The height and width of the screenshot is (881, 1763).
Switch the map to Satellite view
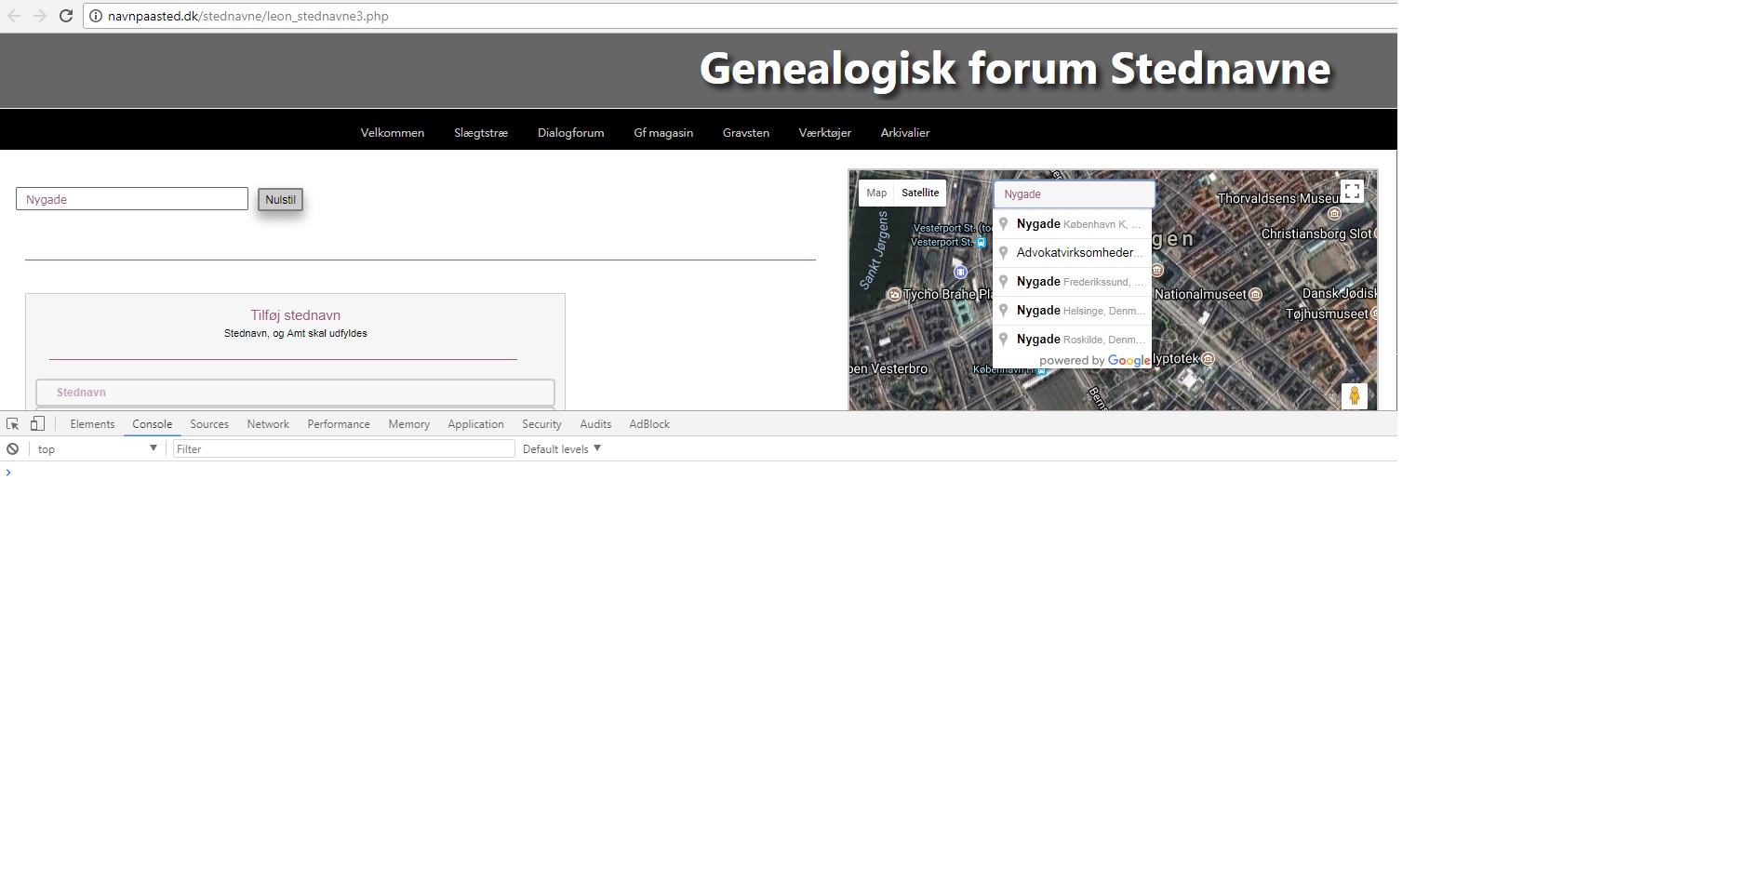(919, 193)
